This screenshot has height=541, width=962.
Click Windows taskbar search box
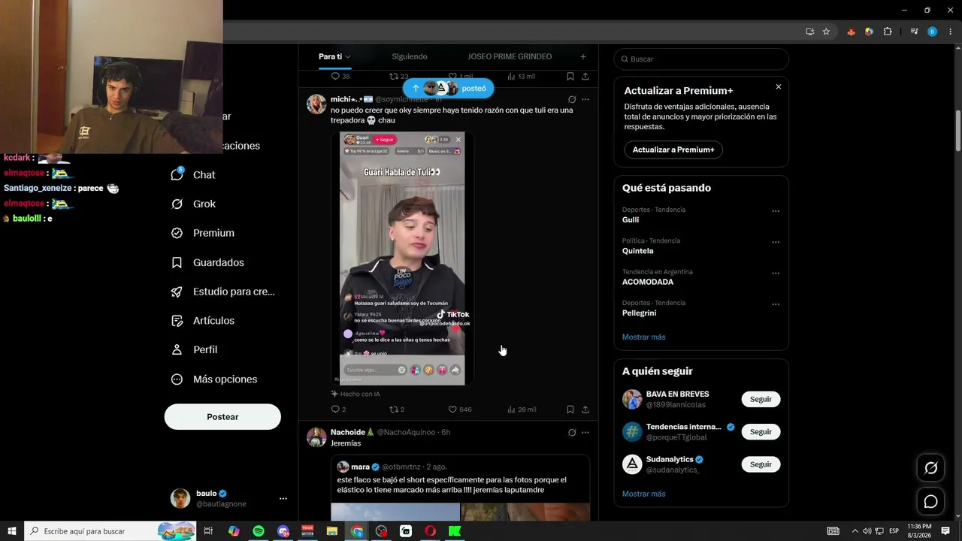pos(110,531)
